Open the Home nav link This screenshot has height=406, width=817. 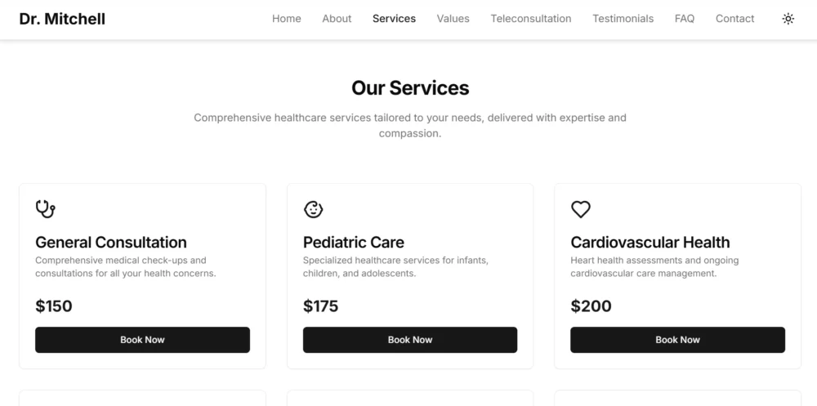(287, 19)
